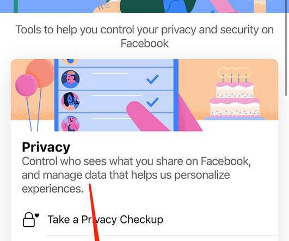Screen dimensions: 289x241
Task: Open Take a Privacy Checkup
Action: pos(106,220)
